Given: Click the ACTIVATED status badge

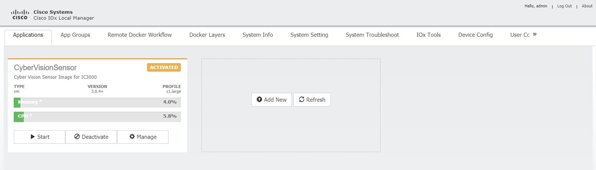Looking at the screenshot, I should (164, 68).
